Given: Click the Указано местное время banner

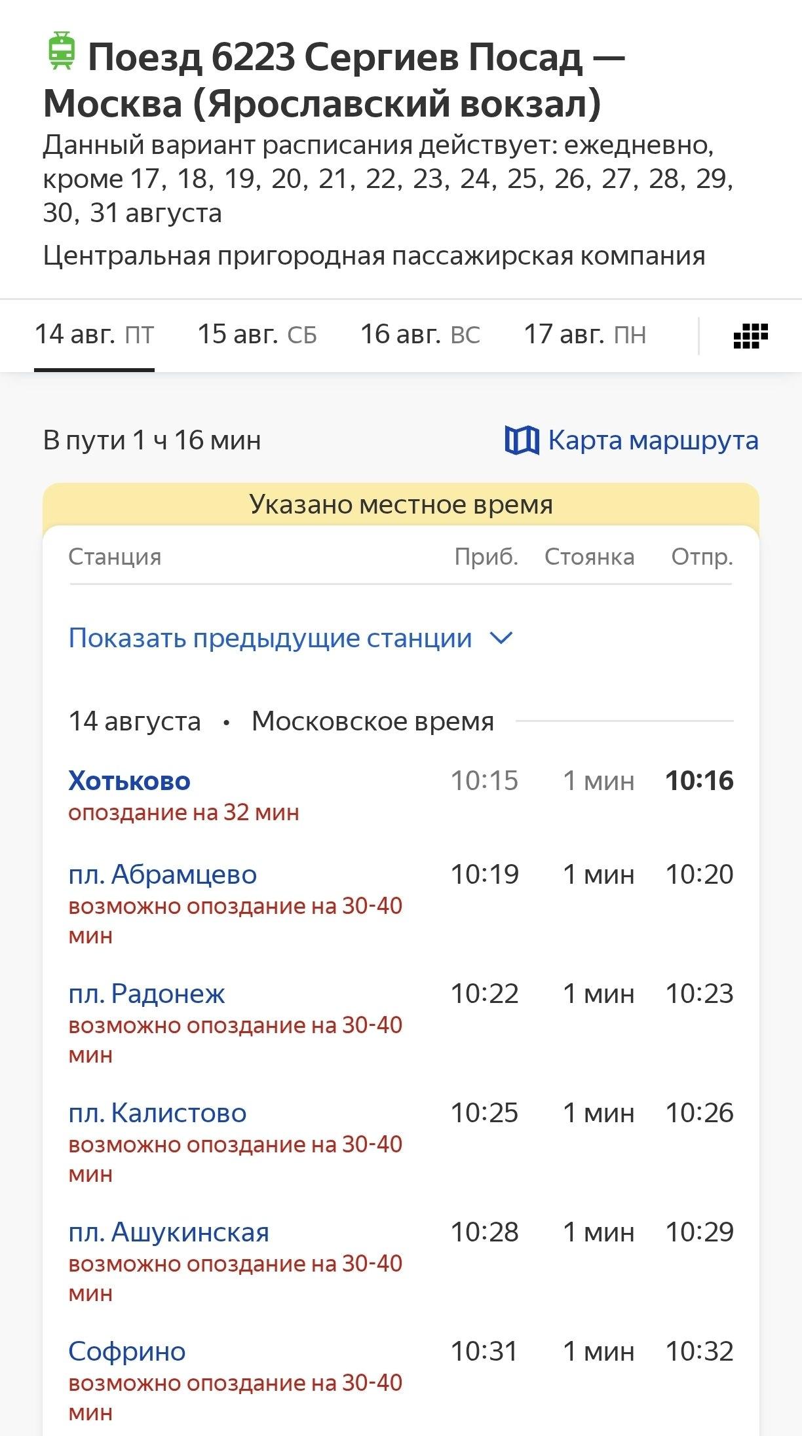Looking at the screenshot, I should [401, 504].
